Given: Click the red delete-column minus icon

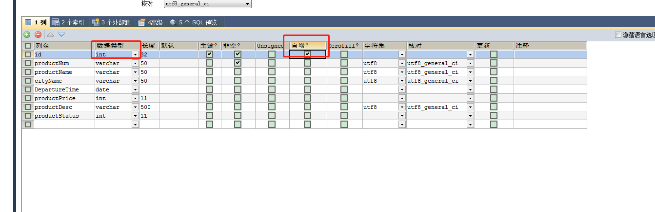Looking at the screenshot, I should pyautogui.click(x=38, y=35).
